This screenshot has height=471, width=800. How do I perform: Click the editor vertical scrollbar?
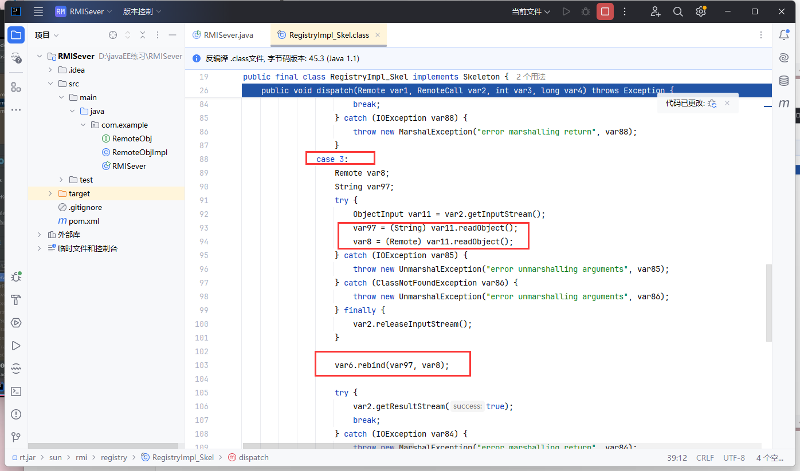[768, 302]
